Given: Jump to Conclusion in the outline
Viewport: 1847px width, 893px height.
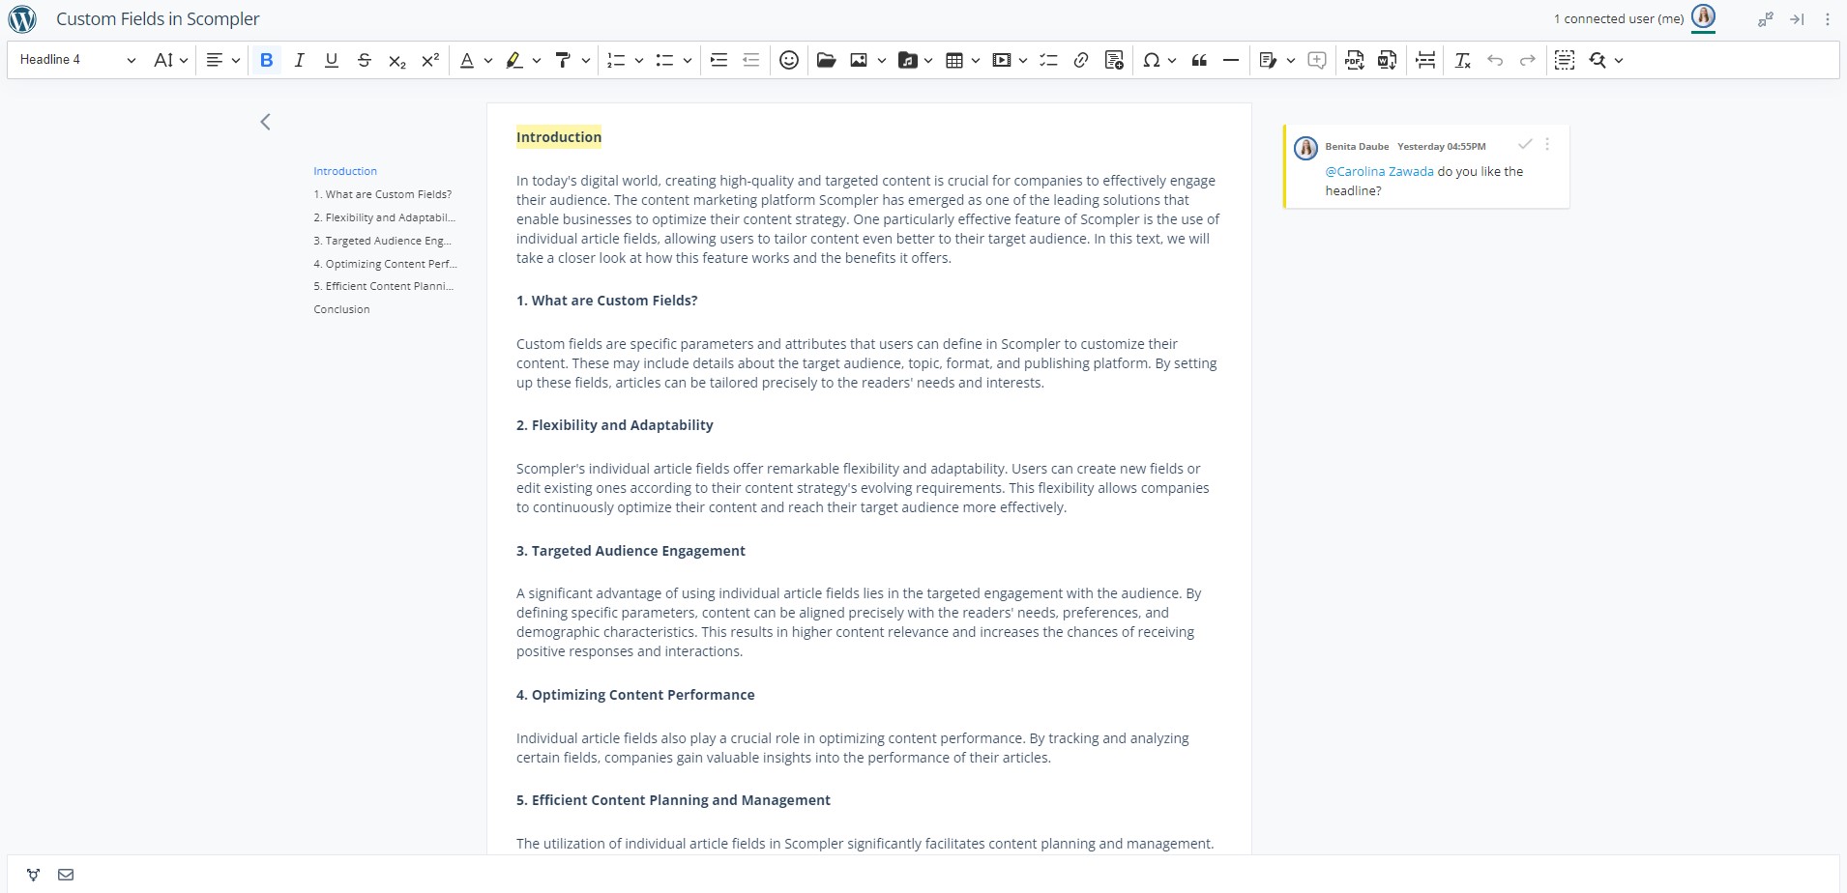Looking at the screenshot, I should click(x=341, y=309).
